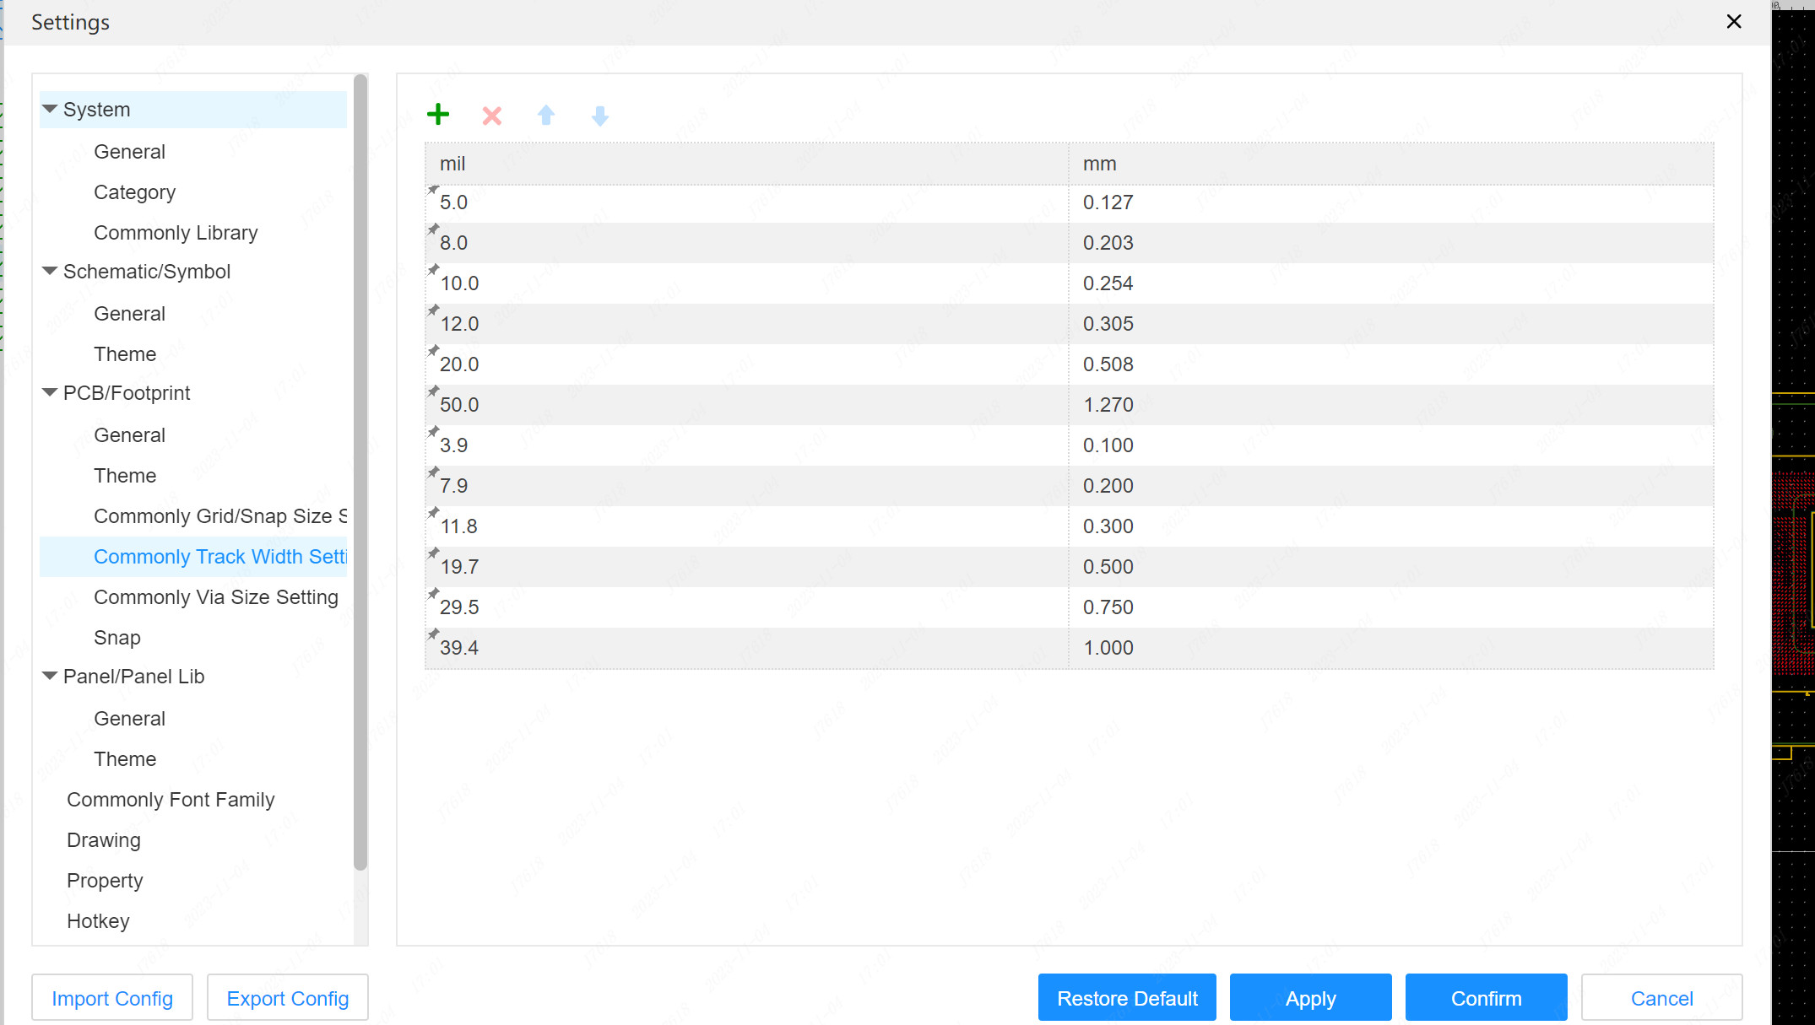Select the 1.000 mm cell
Screen dimensions: 1815x1025
pos(1391,648)
